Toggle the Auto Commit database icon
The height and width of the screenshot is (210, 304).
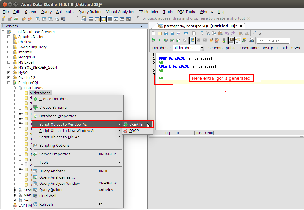(192, 40)
